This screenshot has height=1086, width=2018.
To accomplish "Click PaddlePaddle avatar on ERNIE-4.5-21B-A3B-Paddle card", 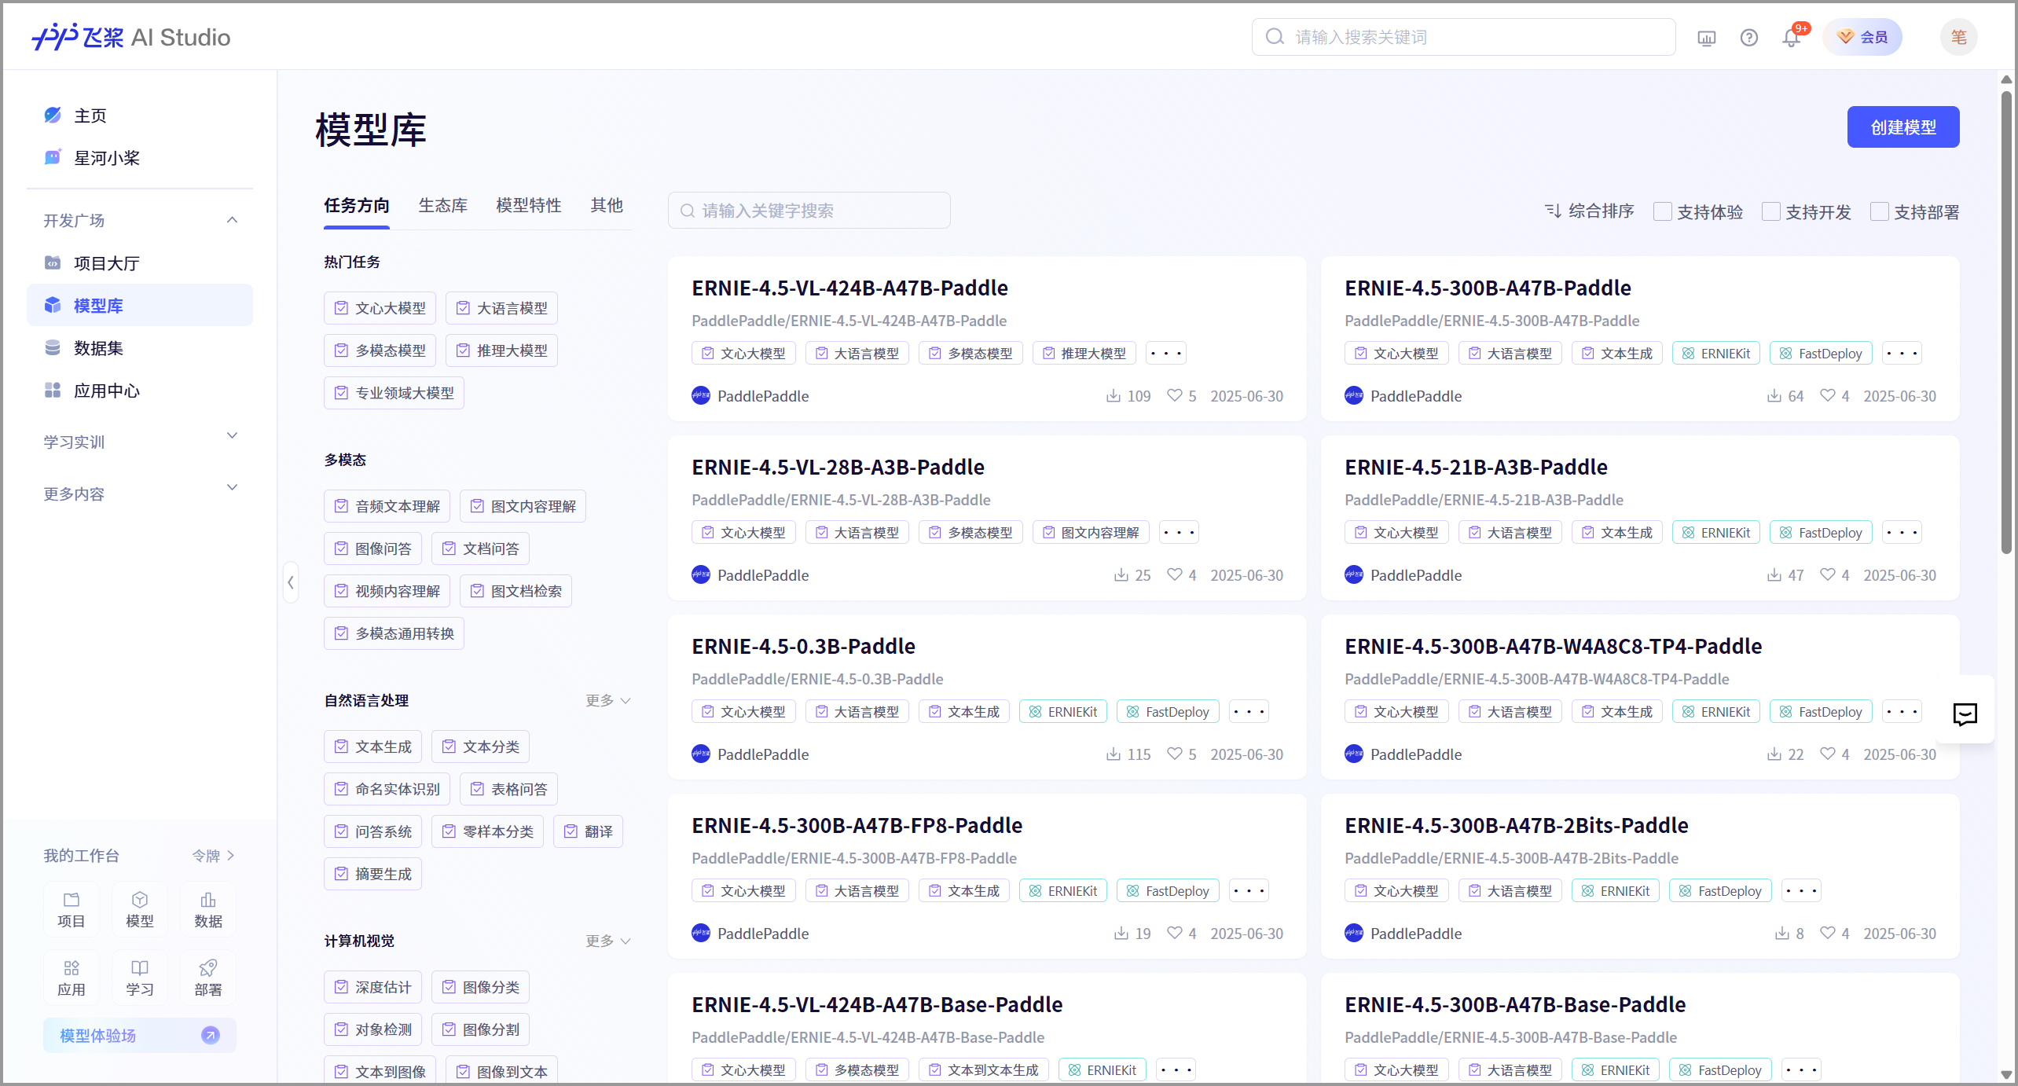I will point(1354,574).
